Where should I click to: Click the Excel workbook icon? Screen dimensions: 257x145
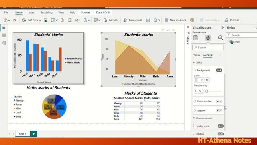46,20
